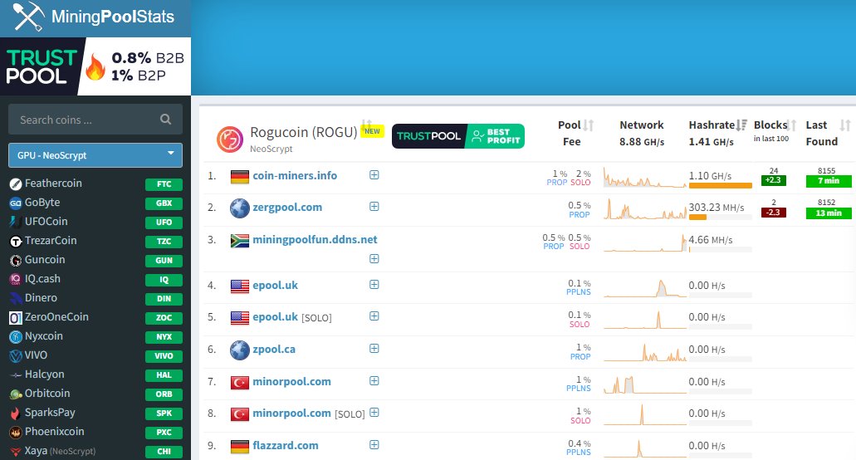Click the ZeroOneCoin coin icon
856x460 pixels.
coord(16,317)
